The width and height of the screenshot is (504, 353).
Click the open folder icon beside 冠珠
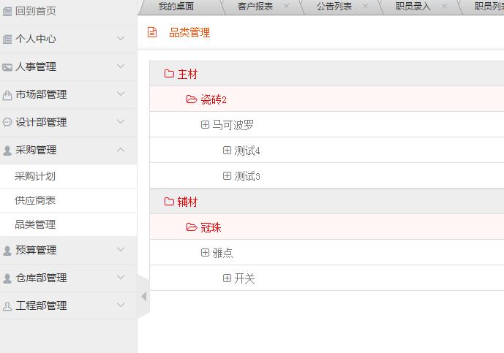tap(192, 227)
